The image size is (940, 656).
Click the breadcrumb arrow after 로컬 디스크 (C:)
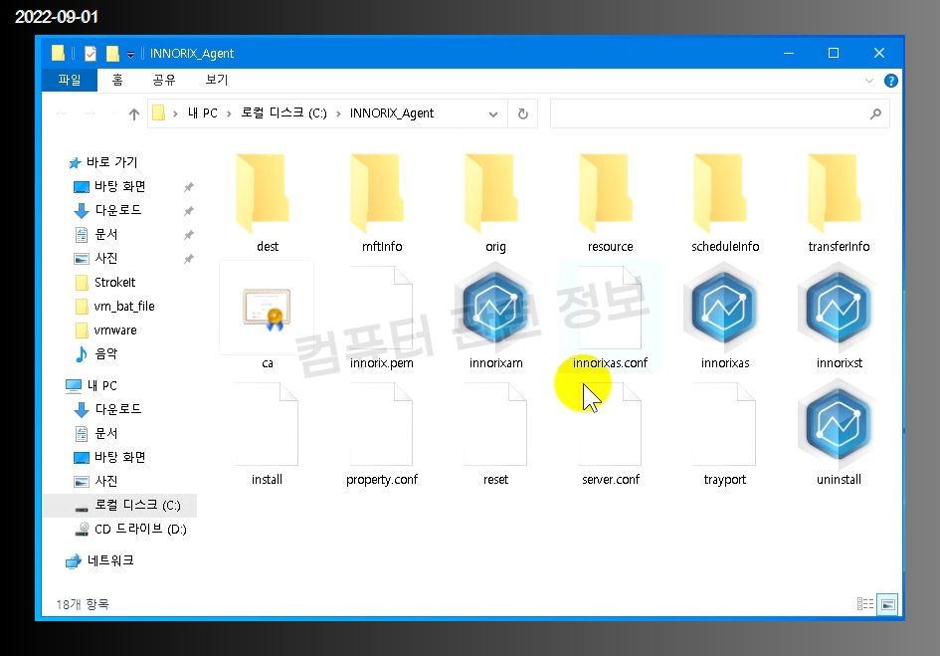(x=338, y=113)
